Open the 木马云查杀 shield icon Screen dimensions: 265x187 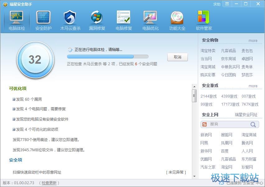pyautogui.click(x=70, y=18)
